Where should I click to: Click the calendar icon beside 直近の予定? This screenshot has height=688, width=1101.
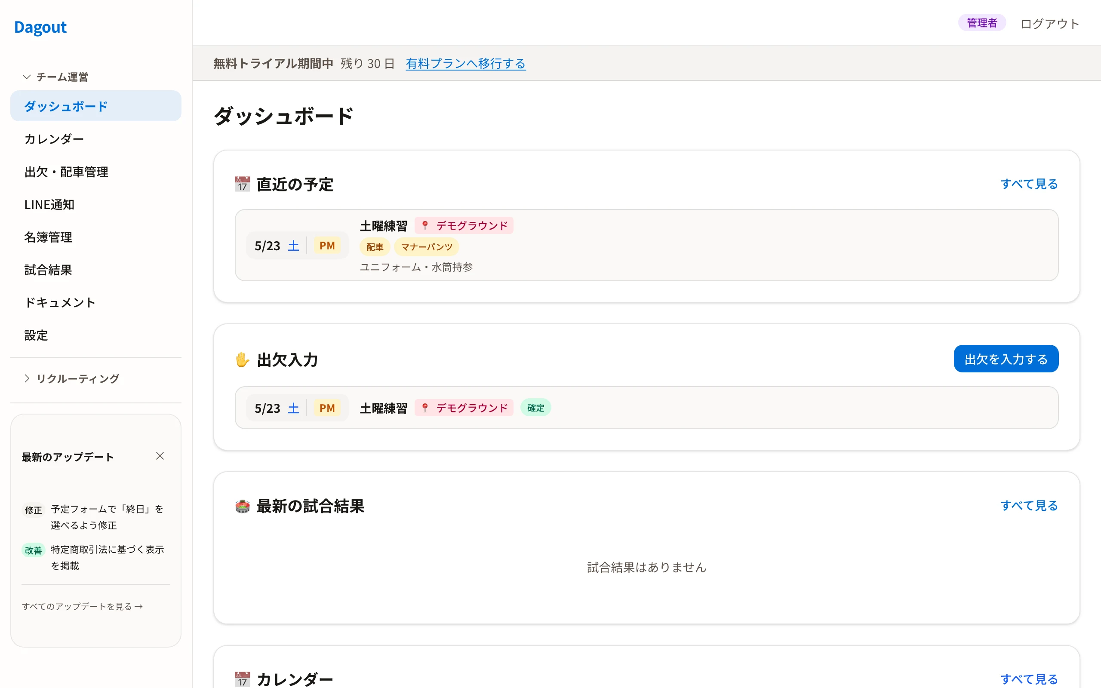[242, 184]
